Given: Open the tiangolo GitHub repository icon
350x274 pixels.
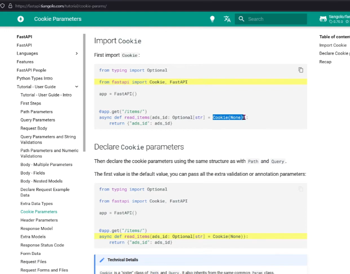Looking at the screenshot, I should [x=323, y=19].
